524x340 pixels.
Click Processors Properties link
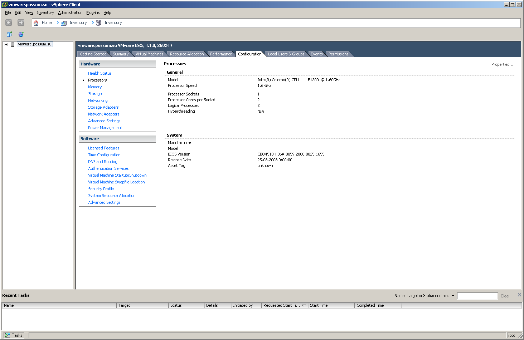[502, 64]
